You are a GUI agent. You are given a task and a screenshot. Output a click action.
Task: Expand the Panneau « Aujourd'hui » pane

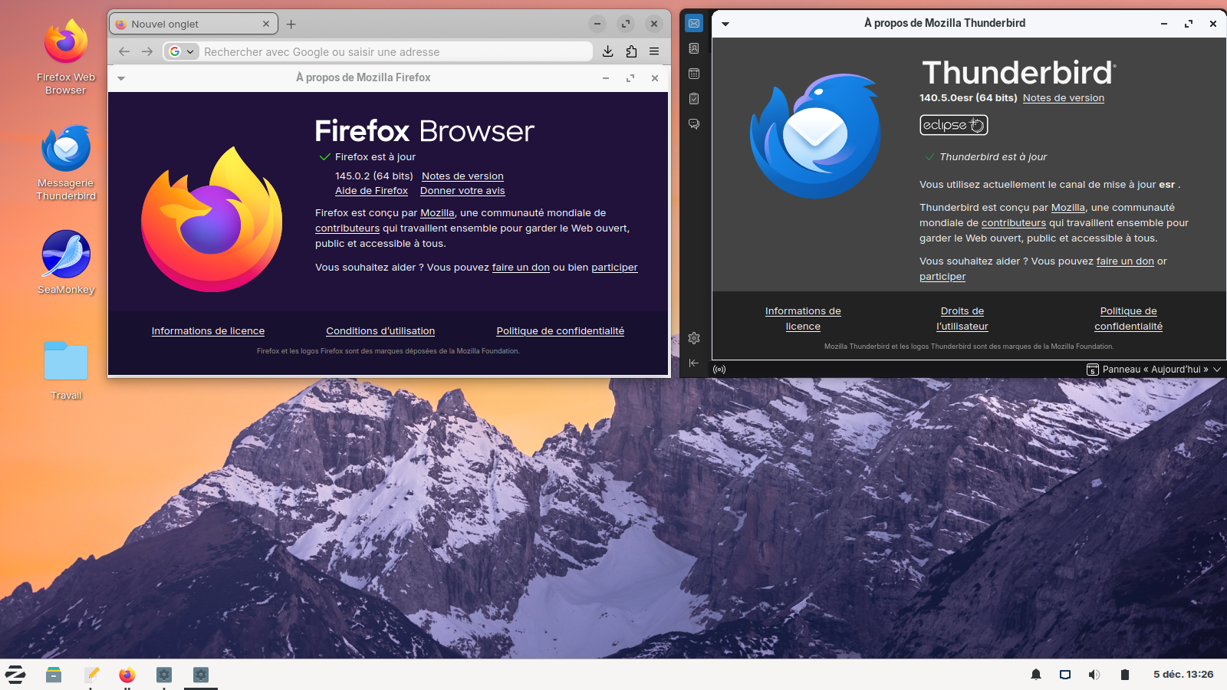(1154, 370)
